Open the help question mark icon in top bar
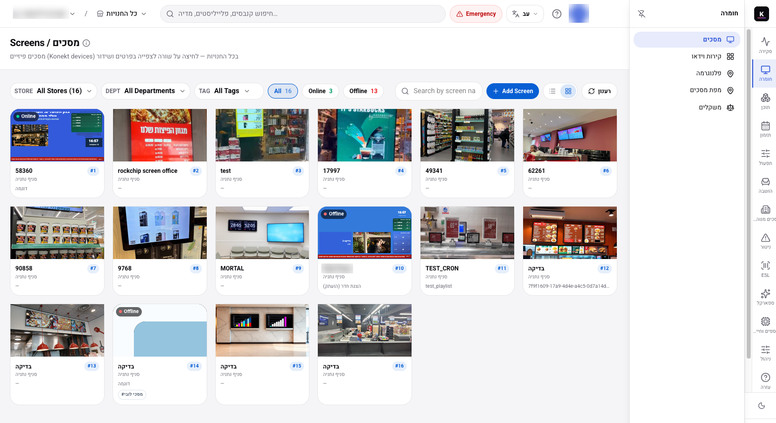Screen dimensions: 776x423 [557, 14]
